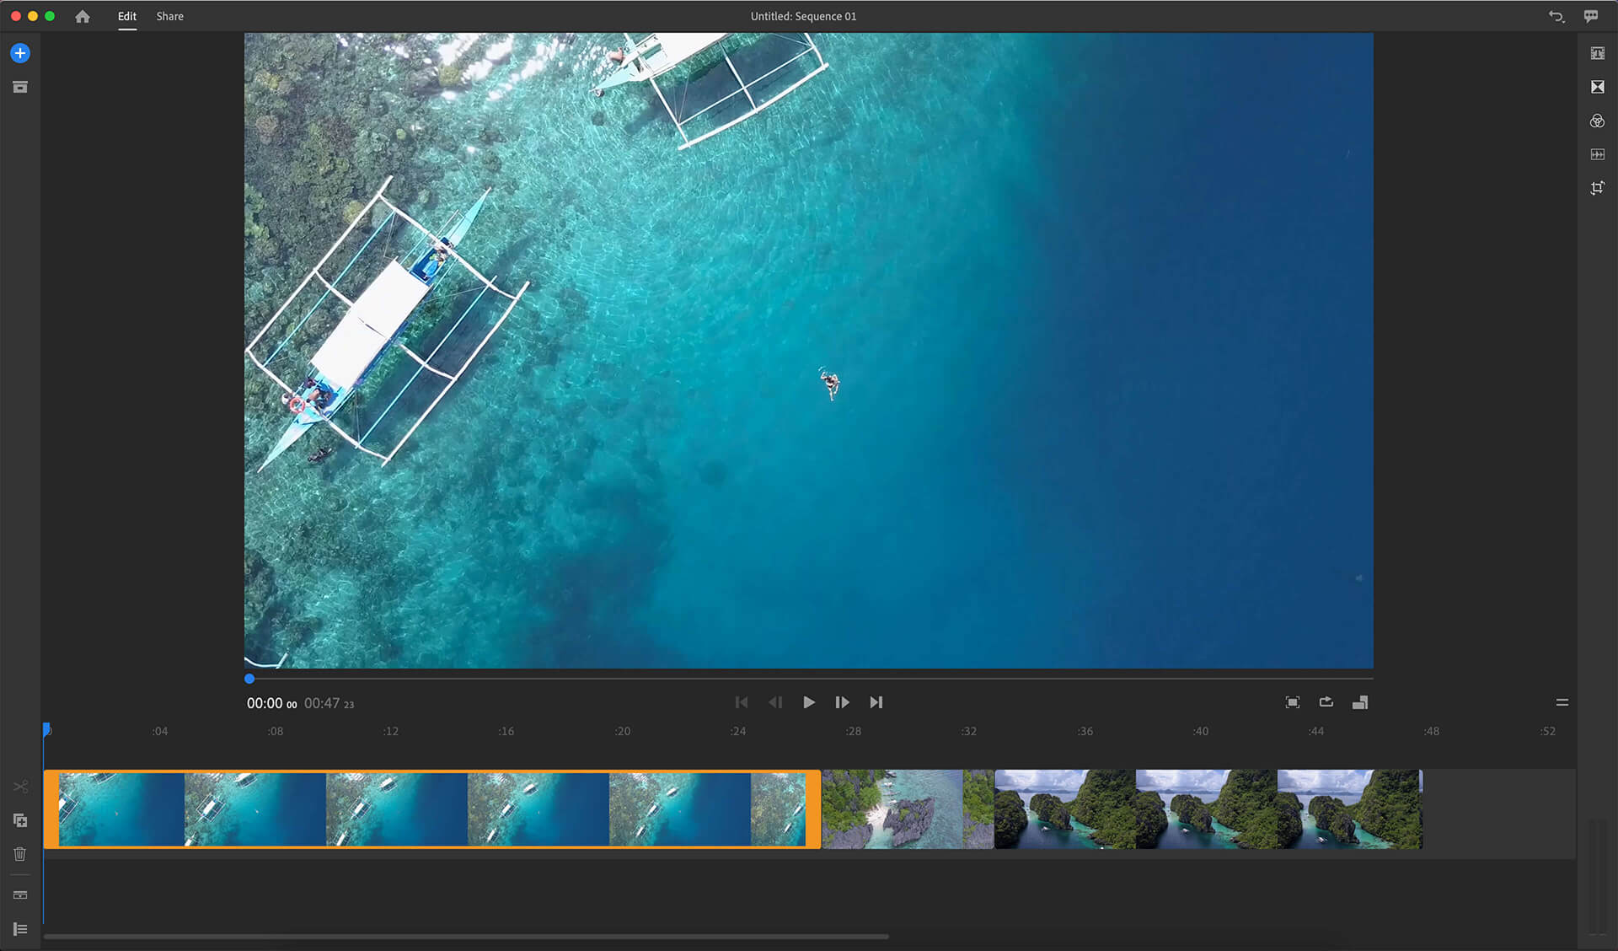
Task: Click the orange left trim handle of boat clip
Action: [51, 809]
